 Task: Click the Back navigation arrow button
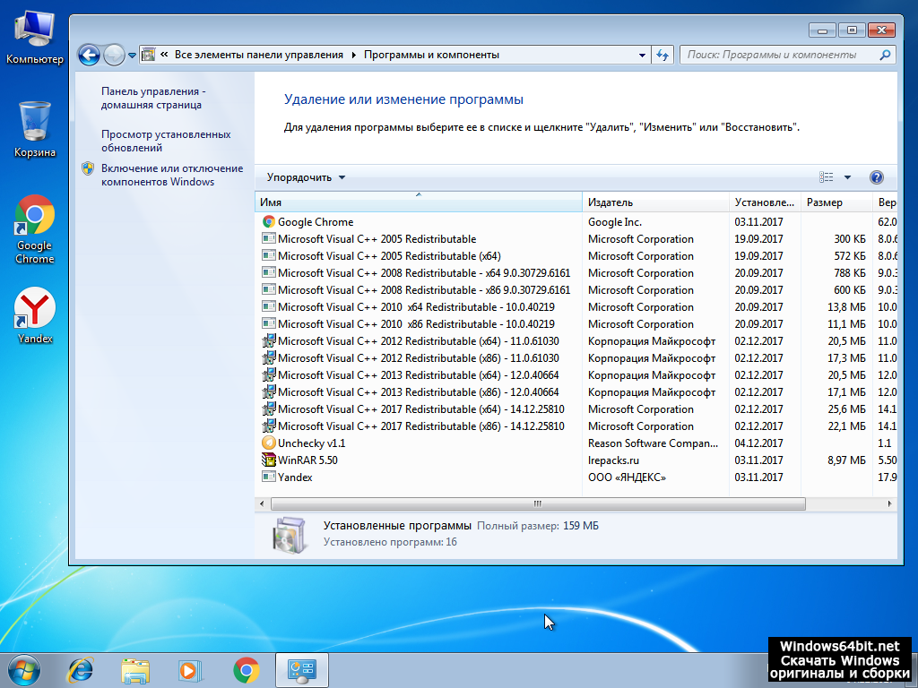(x=89, y=56)
